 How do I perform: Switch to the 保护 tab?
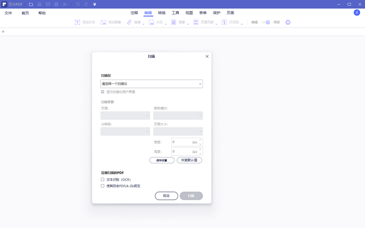coord(217,13)
